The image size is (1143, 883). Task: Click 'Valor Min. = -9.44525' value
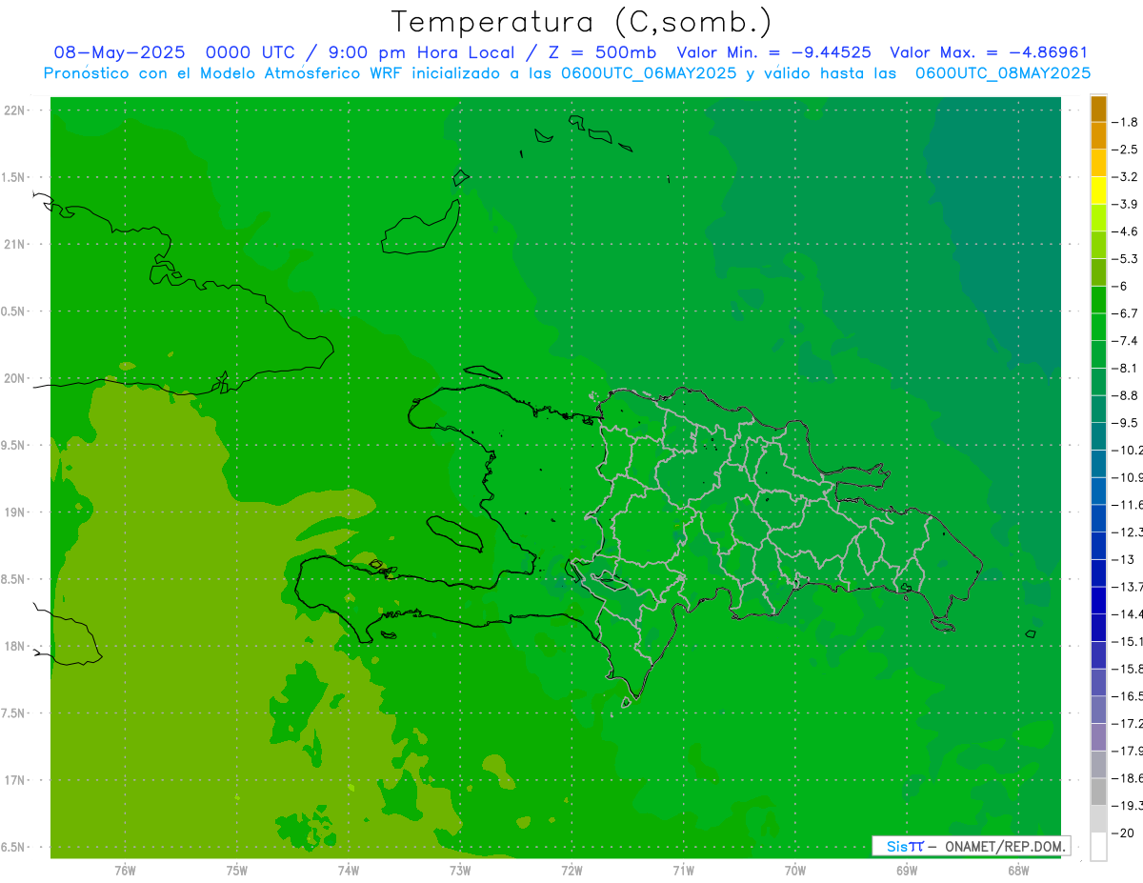click(772, 52)
